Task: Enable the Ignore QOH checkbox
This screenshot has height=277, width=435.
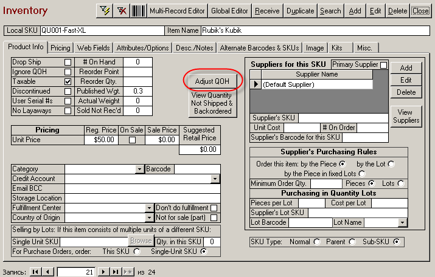Action: point(68,72)
